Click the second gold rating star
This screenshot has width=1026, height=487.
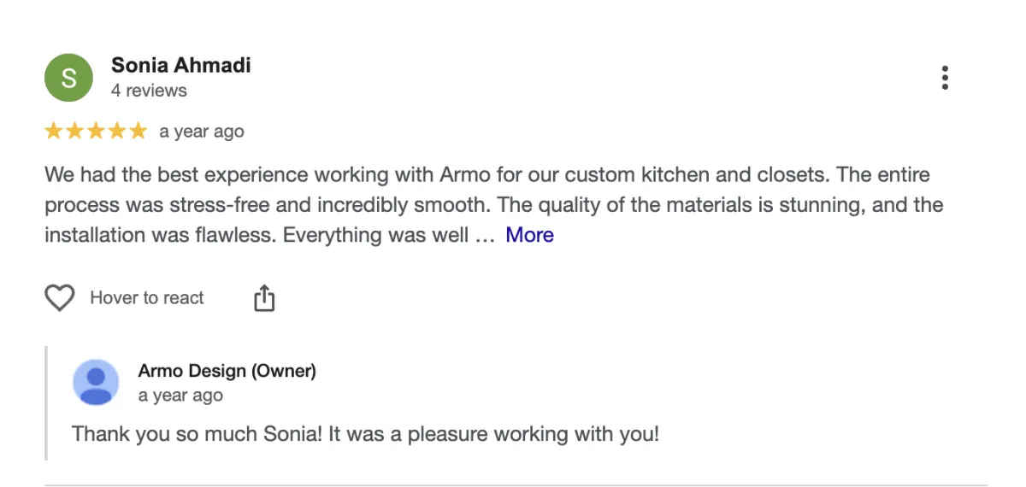[x=74, y=132]
